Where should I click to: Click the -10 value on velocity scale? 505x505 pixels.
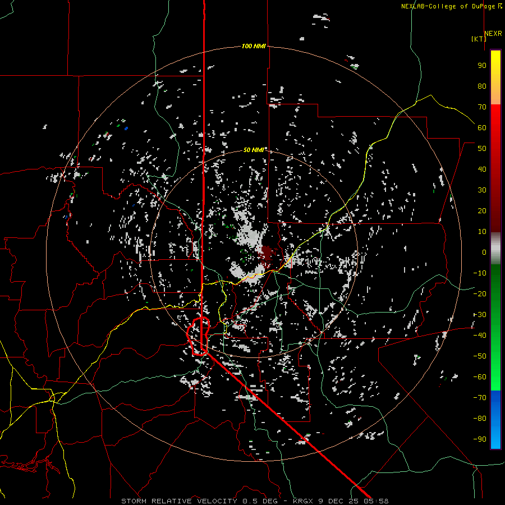pyautogui.click(x=480, y=273)
